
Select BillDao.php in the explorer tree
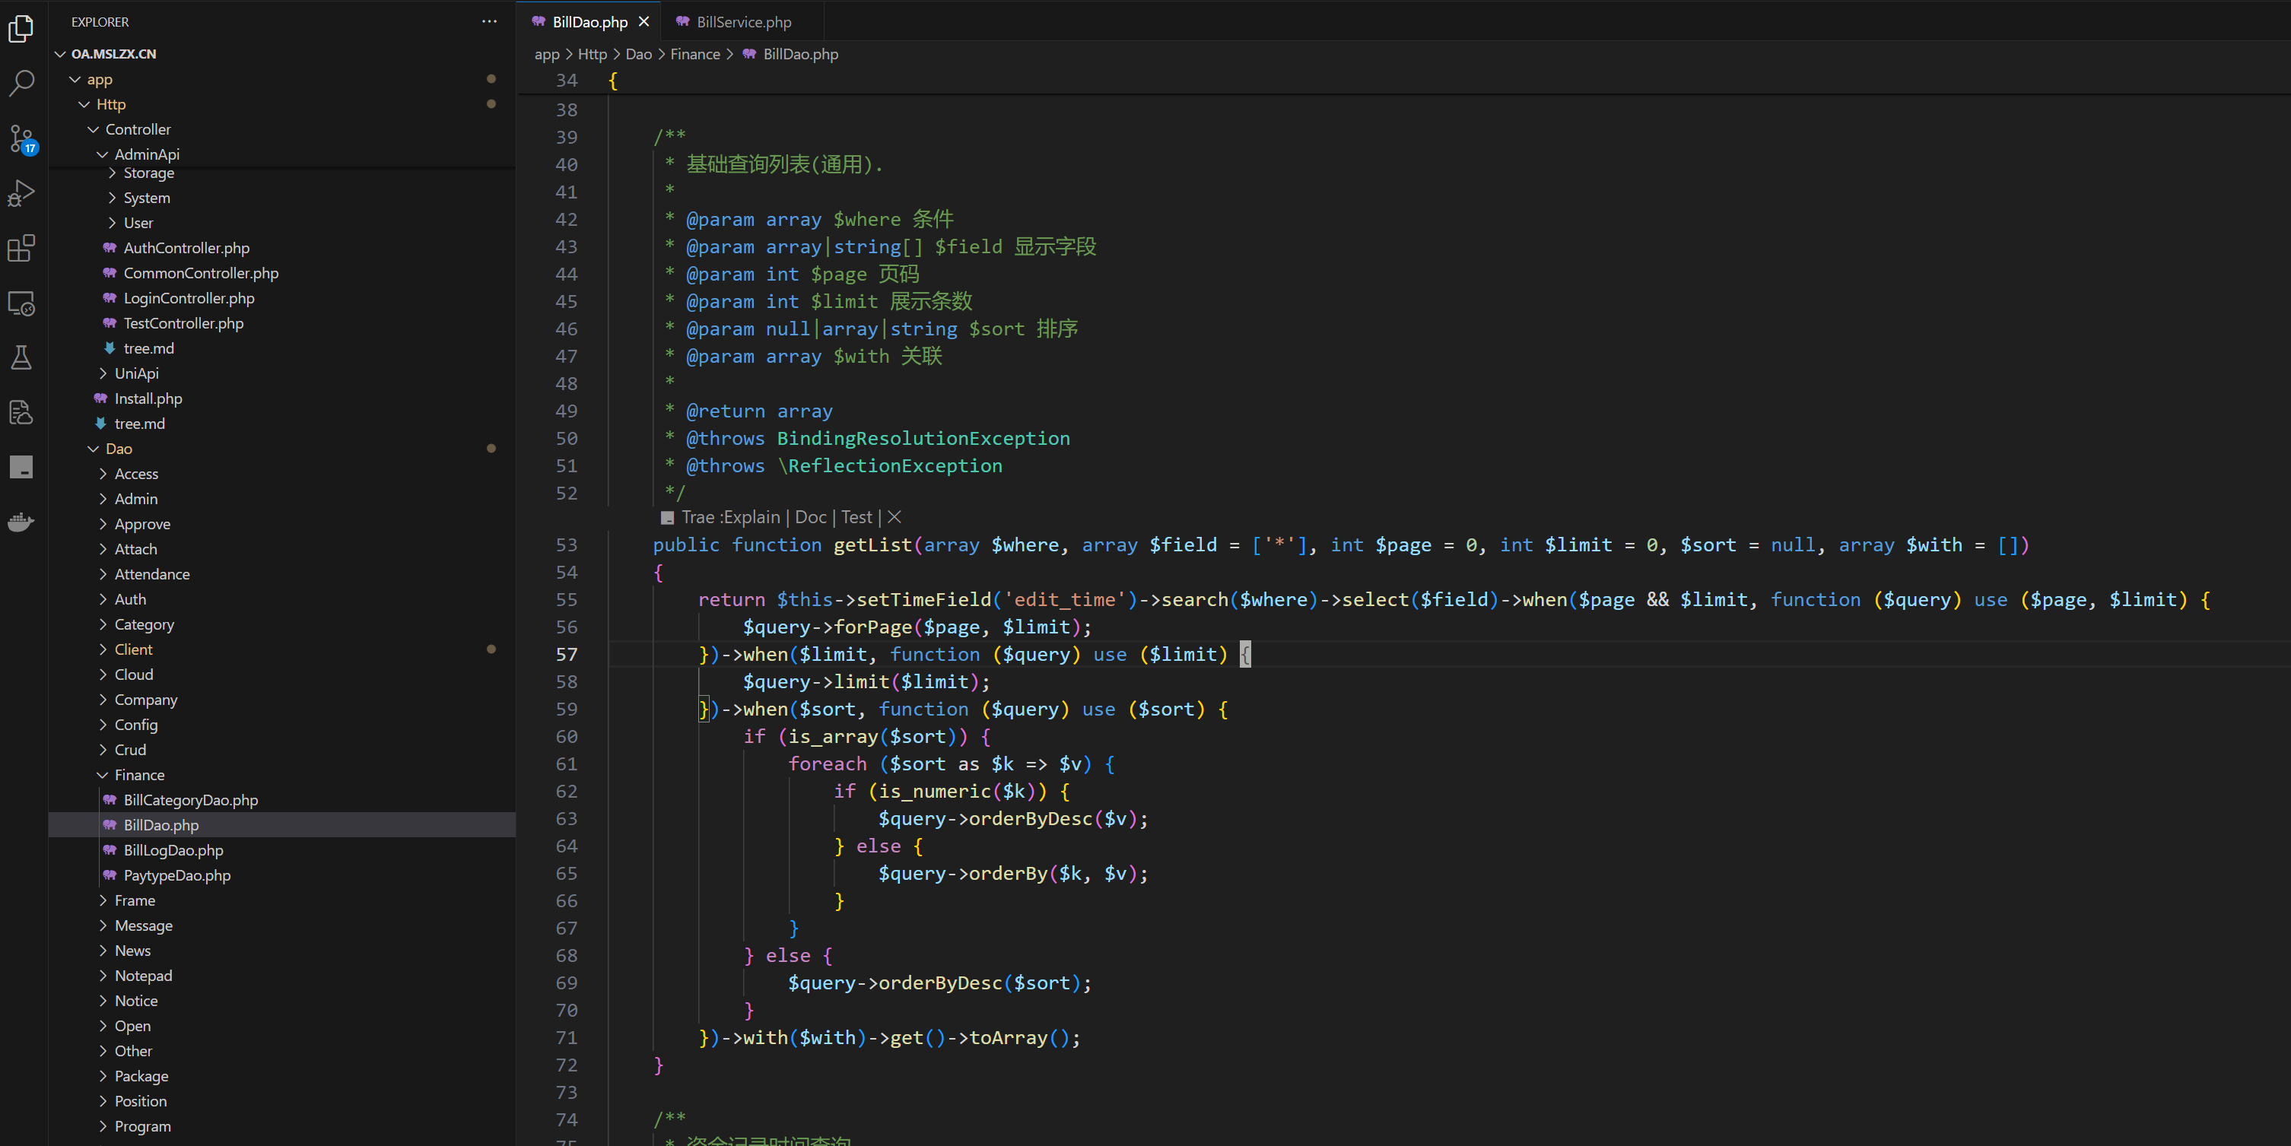point(281,825)
